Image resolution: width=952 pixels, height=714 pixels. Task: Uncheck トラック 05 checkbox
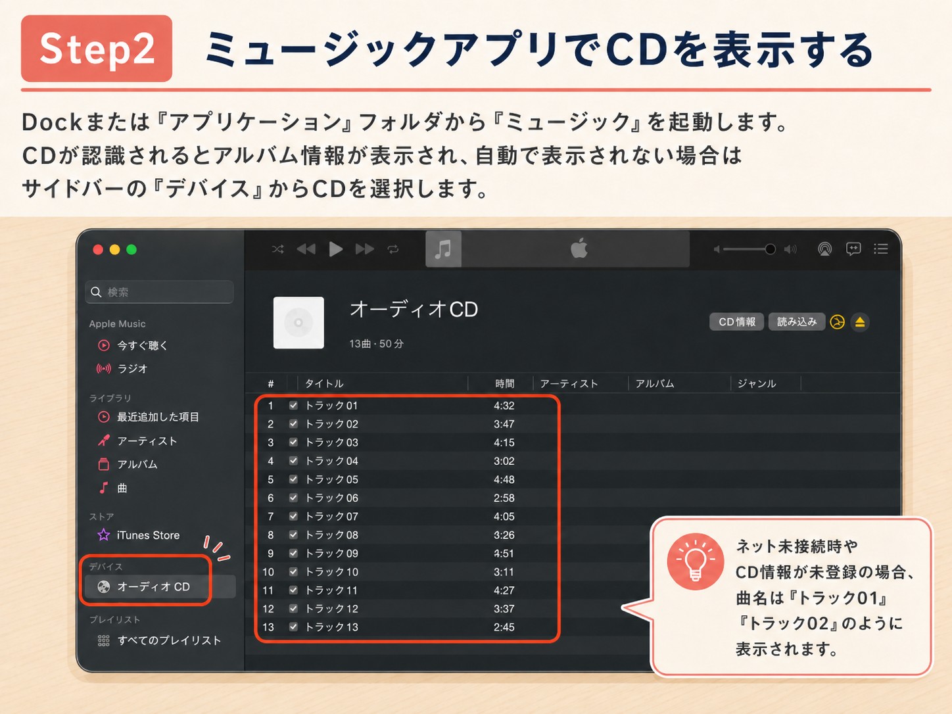pyautogui.click(x=293, y=479)
